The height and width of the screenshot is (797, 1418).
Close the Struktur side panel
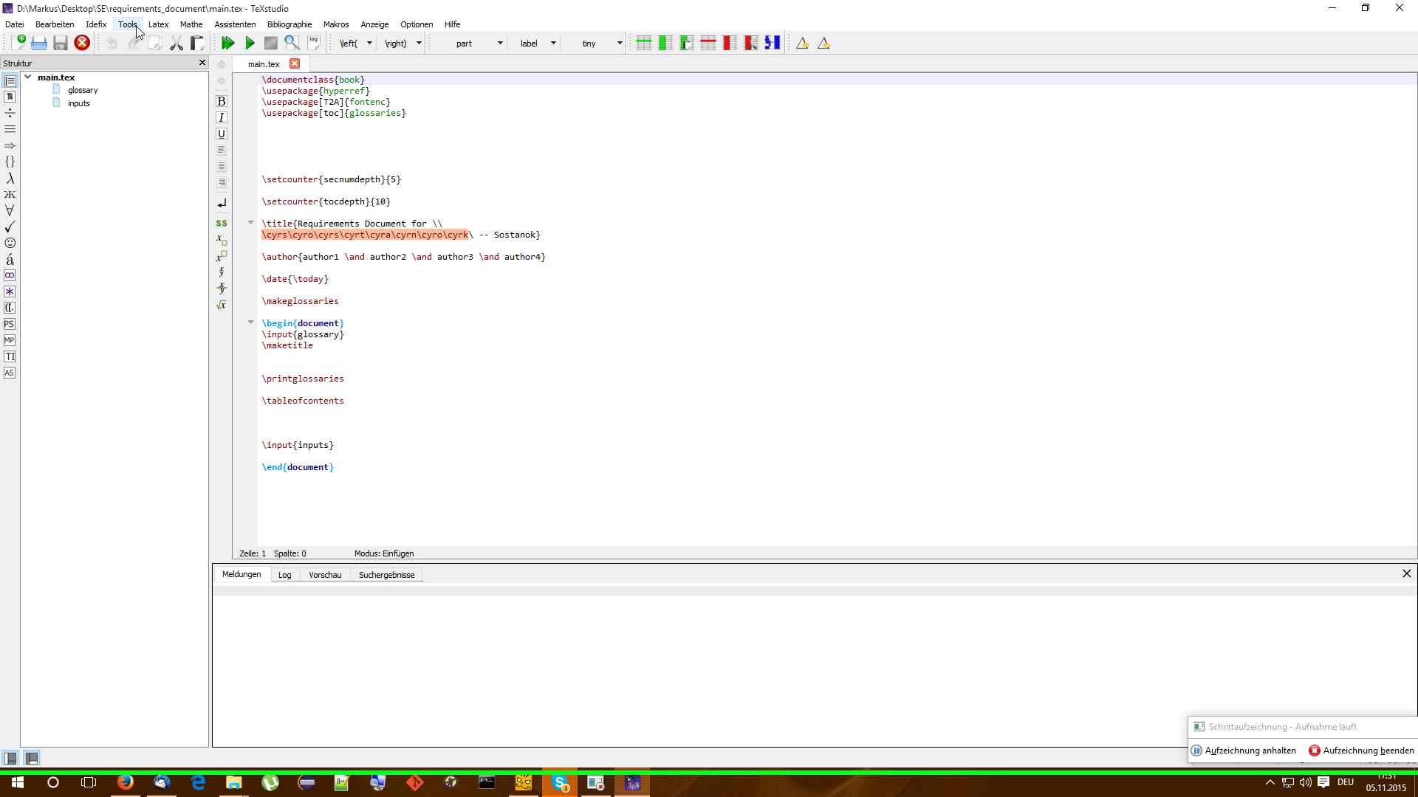click(x=202, y=63)
